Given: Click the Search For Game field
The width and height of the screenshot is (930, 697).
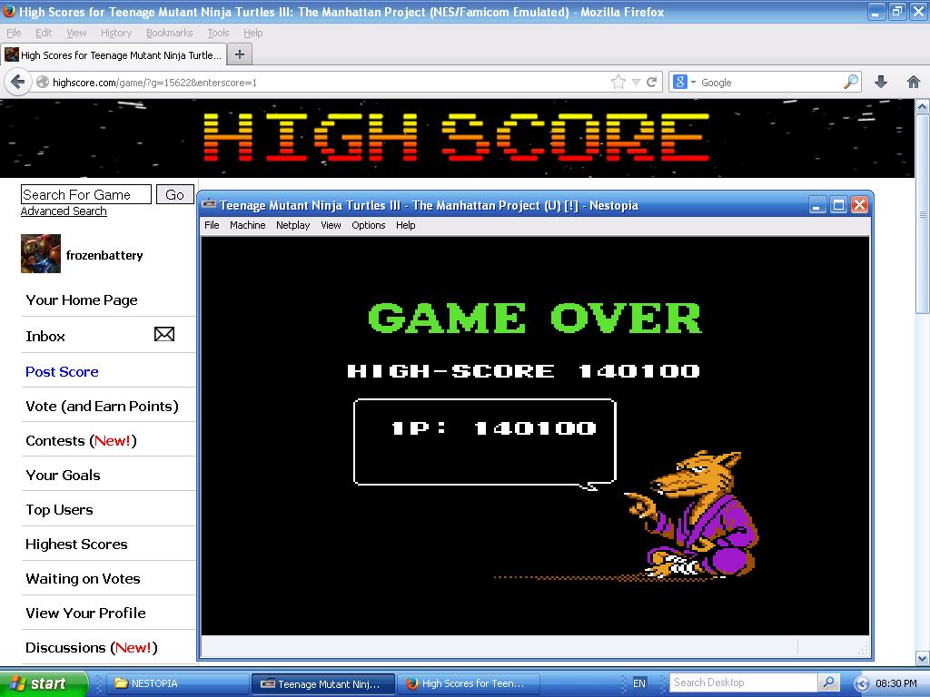Looking at the screenshot, I should (86, 194).
